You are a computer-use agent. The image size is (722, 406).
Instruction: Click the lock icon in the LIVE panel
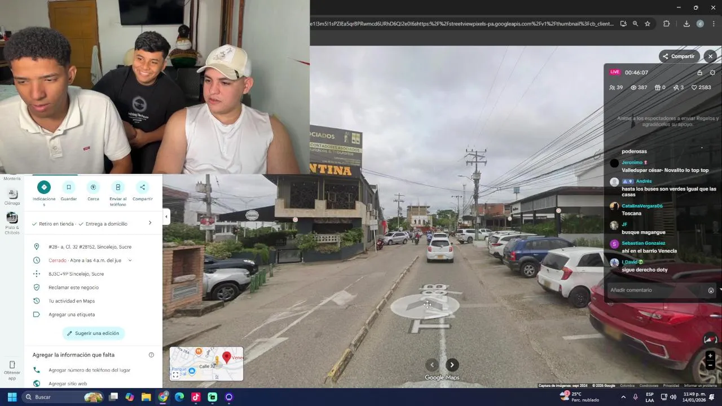699,73
